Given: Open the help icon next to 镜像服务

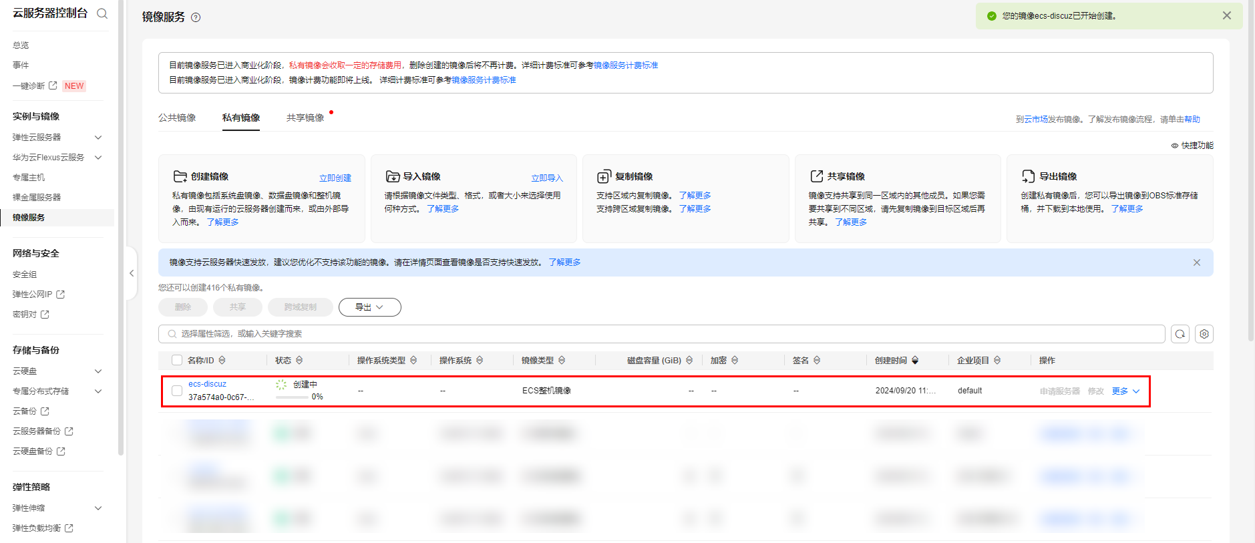Looking at the screenshot, I should [x=196, y=17].
